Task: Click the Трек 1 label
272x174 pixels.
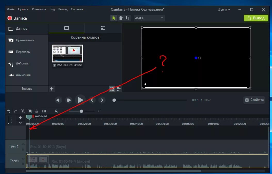Action: pyautogui.click(x=14, y=161)
